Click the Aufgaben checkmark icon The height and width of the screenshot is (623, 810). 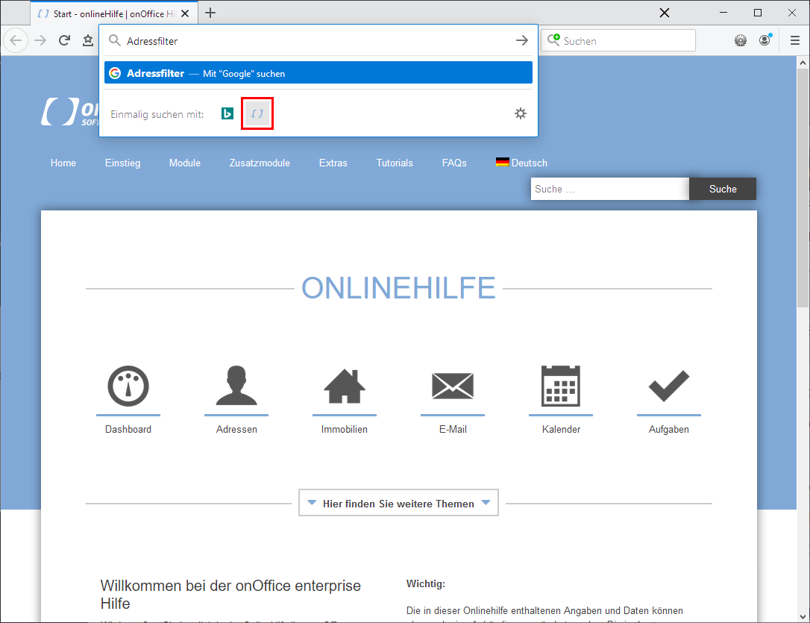tap(669, 386)
